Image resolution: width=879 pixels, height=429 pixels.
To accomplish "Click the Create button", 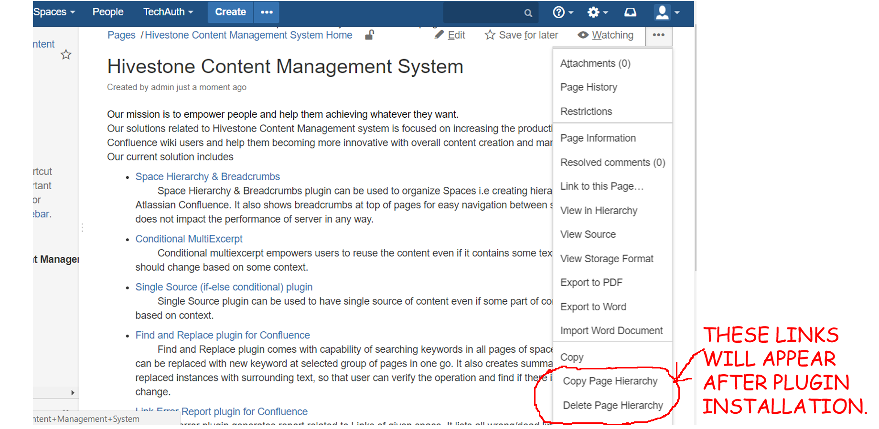I will [x=230, y=12].
